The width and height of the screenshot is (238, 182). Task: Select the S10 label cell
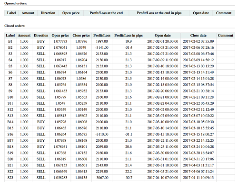coord(10,97)
